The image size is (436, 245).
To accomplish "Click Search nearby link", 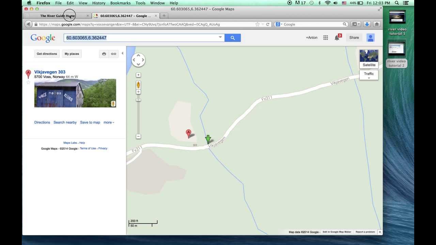I will click(x=65, y=122).
